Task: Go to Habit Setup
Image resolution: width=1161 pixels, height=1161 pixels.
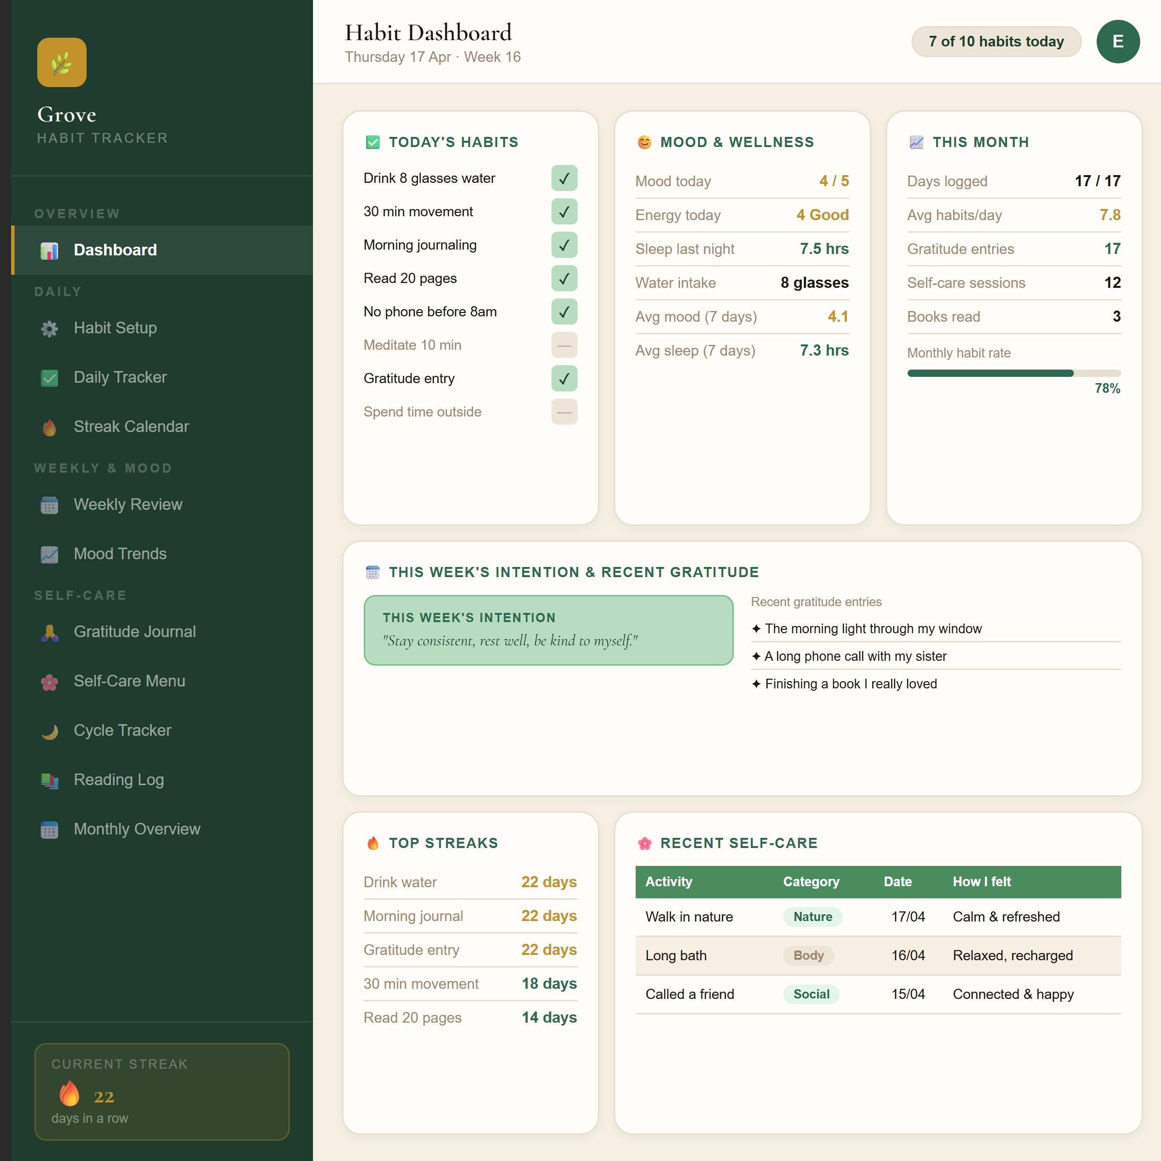Action: [x=162, y=328]
